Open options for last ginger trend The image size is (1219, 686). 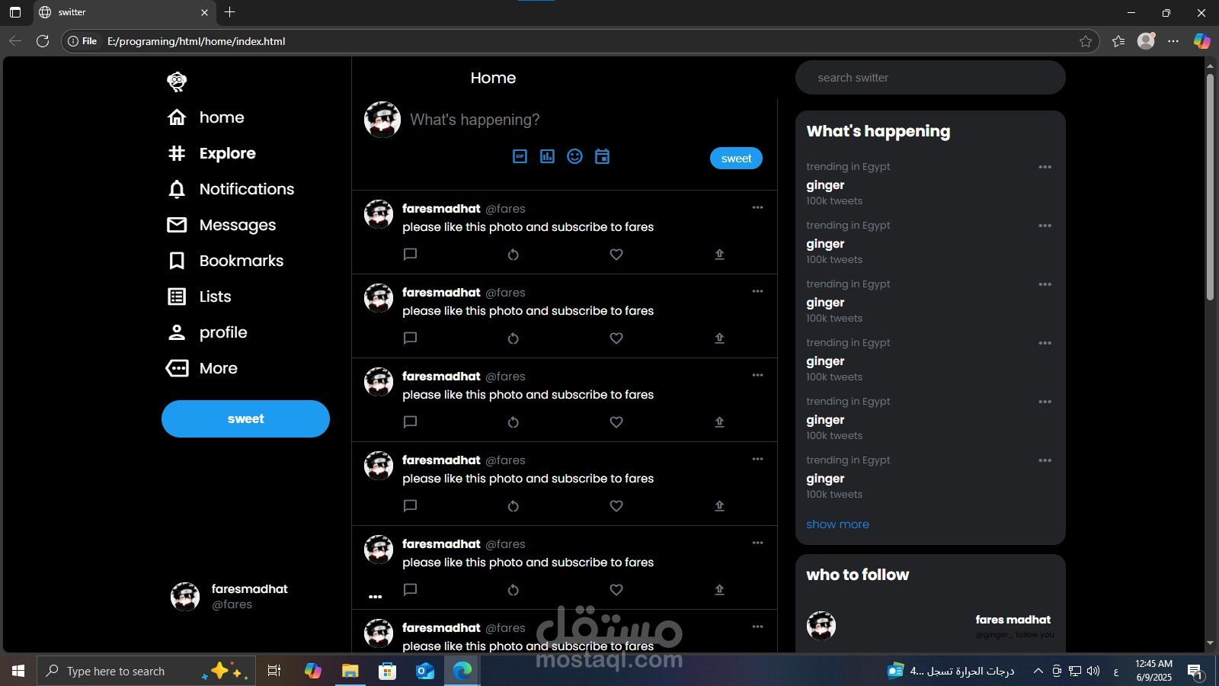coord(1045,460)
